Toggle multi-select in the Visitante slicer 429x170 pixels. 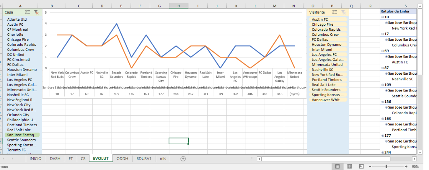coord(335,12)
